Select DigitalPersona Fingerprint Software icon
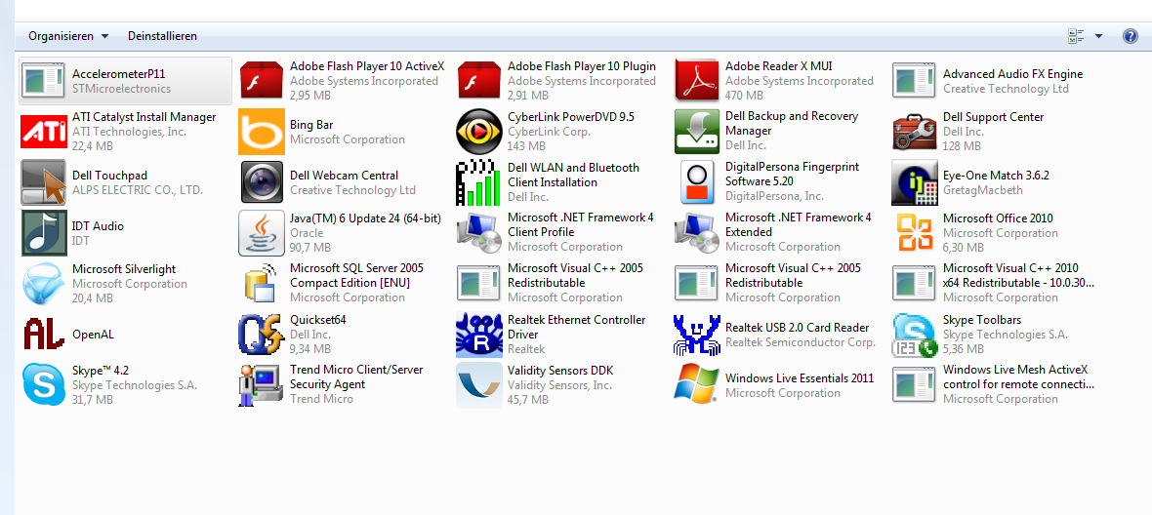This screenshot has width=1152, height=515. 696,182
